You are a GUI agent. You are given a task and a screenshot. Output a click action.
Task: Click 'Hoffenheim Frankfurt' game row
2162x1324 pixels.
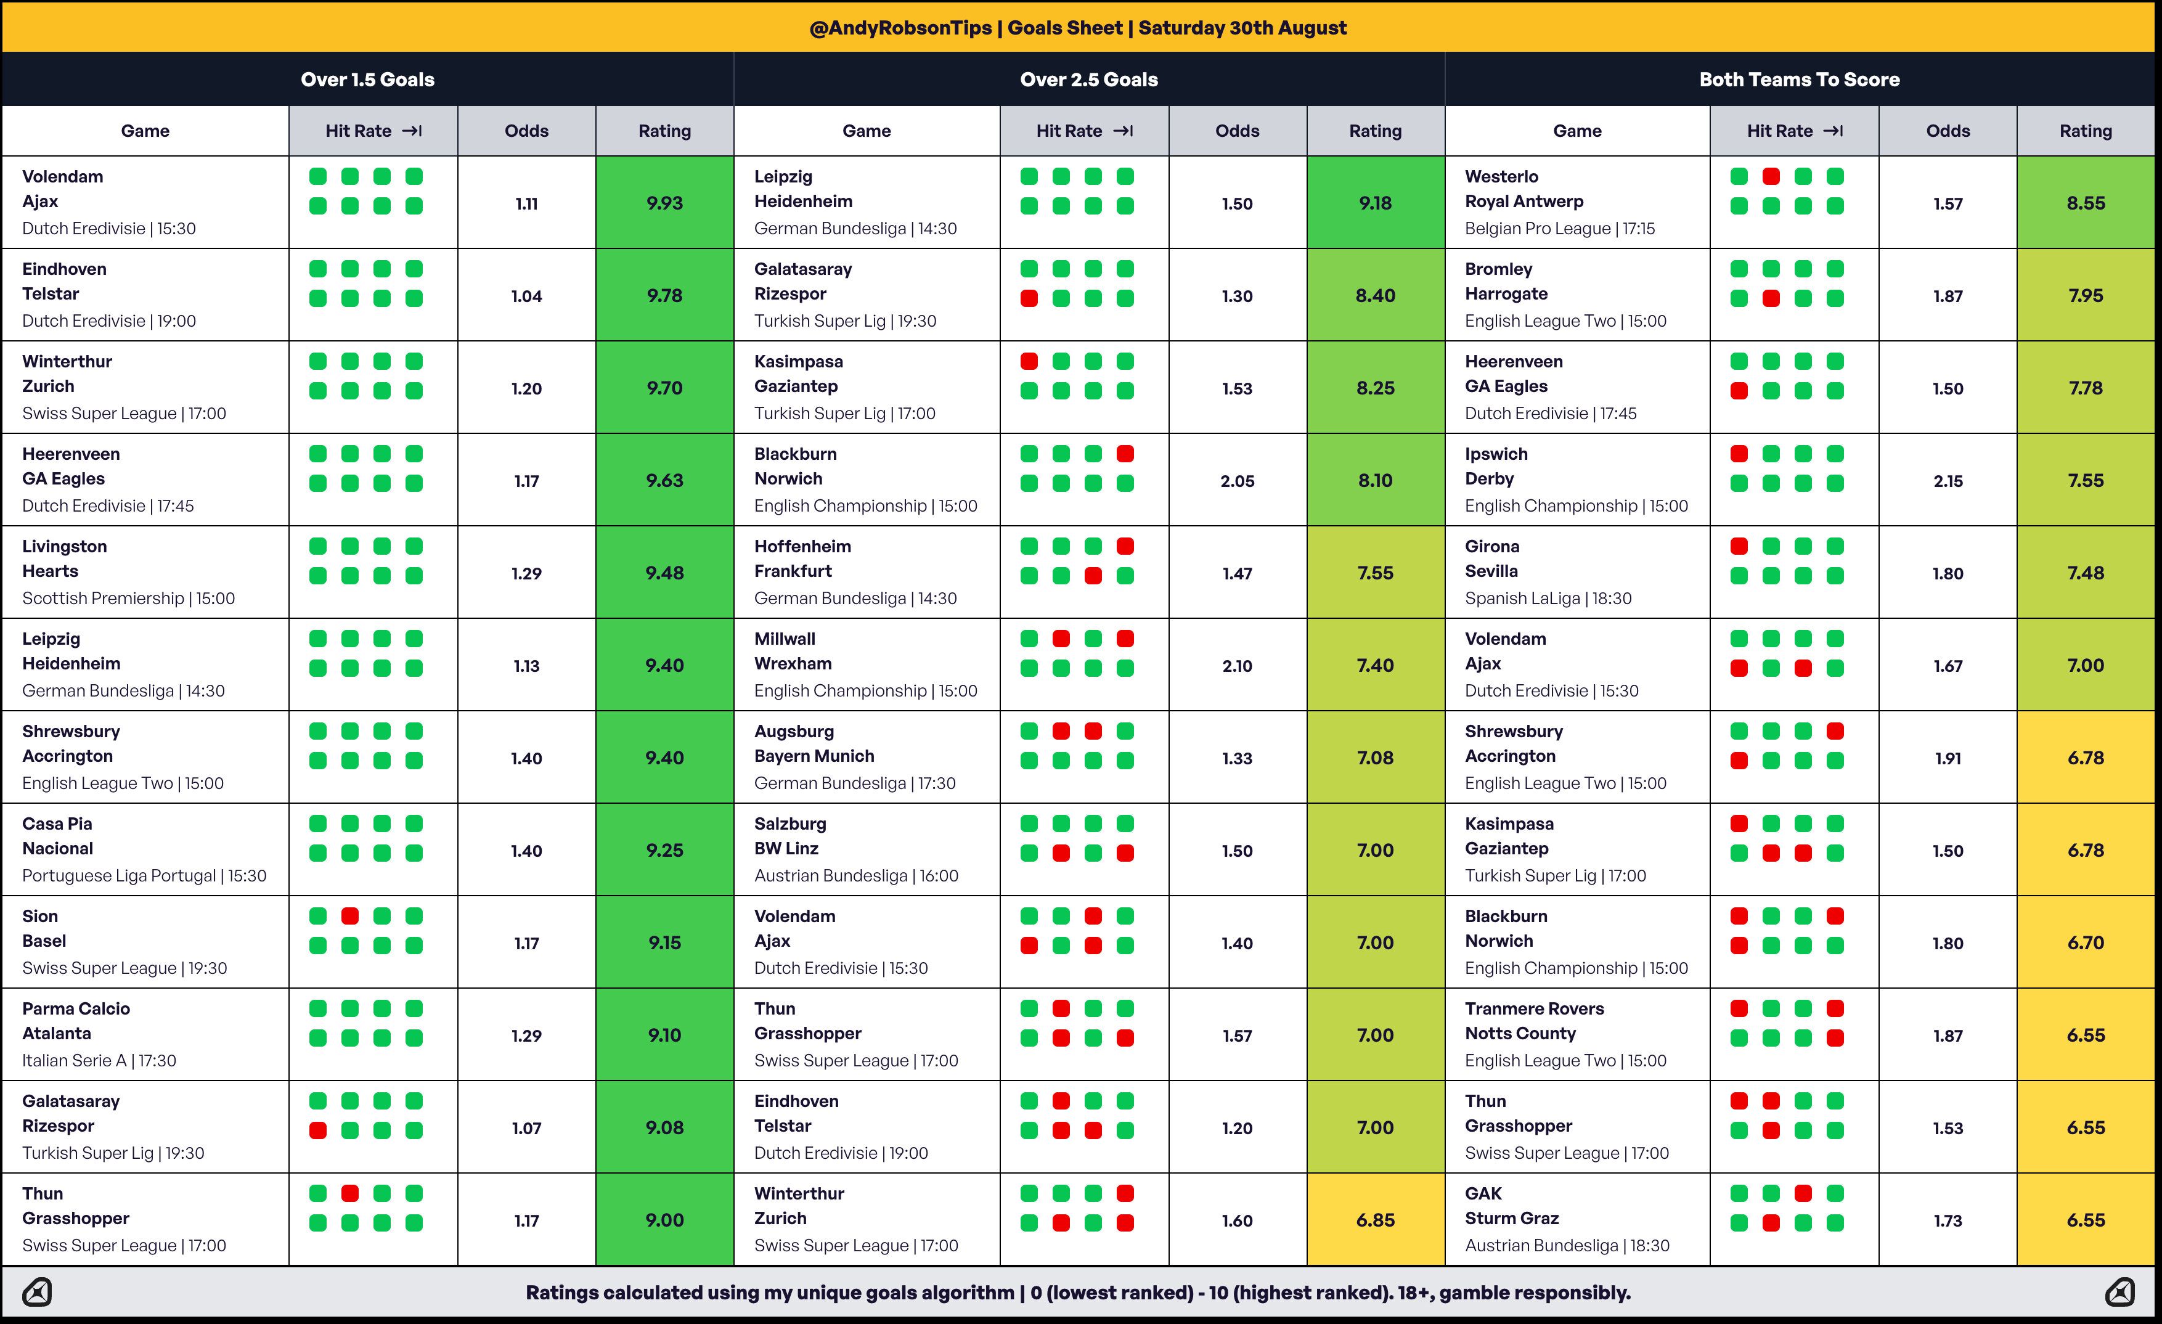tap(867, 572)
